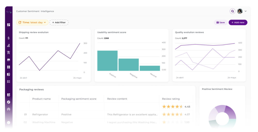The image size is (258, 132).
Task: Click the Count: 2268 label
Action: (x=103, y=38)
